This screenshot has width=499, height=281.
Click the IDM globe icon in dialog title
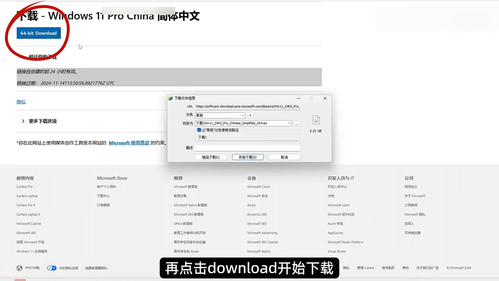[170, 98]
